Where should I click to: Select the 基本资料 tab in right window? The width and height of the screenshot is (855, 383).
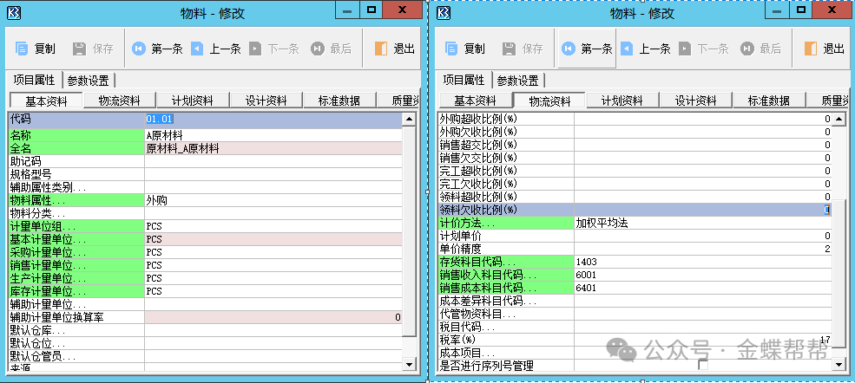[474, 101]
